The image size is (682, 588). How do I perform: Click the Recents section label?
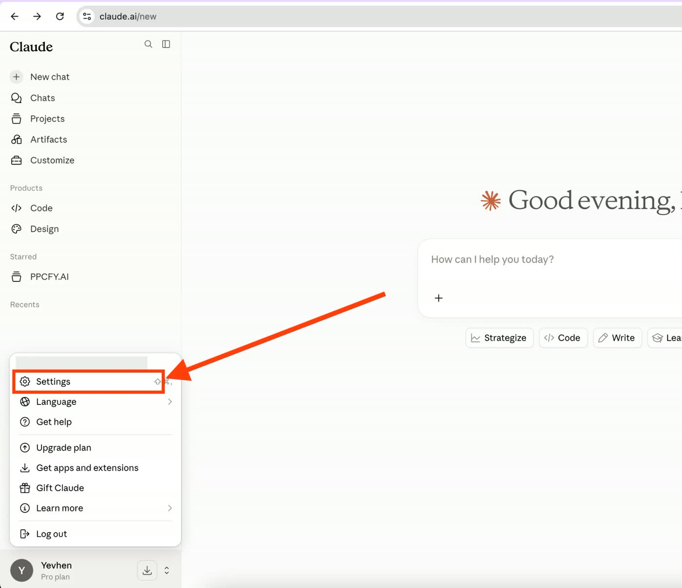(25, 305)
